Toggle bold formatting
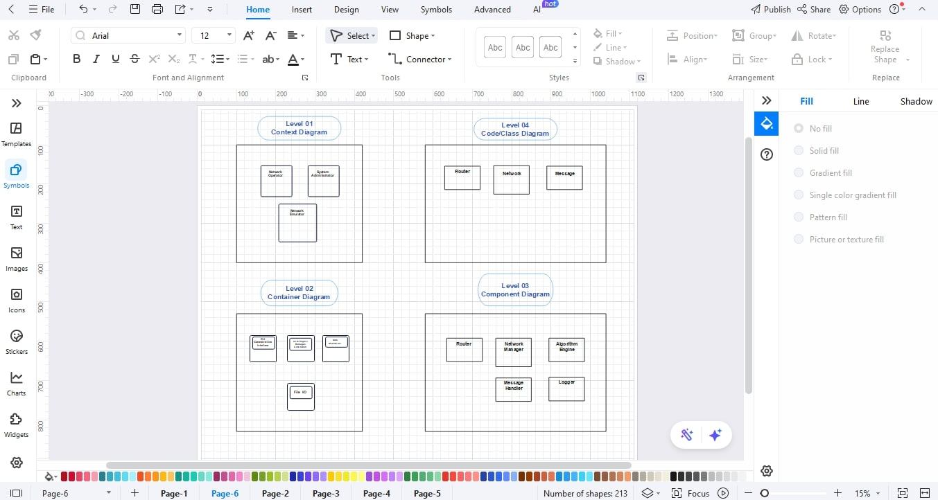This screenshot has width=938, height=500. pyautogui.click(x=76, y=59)
